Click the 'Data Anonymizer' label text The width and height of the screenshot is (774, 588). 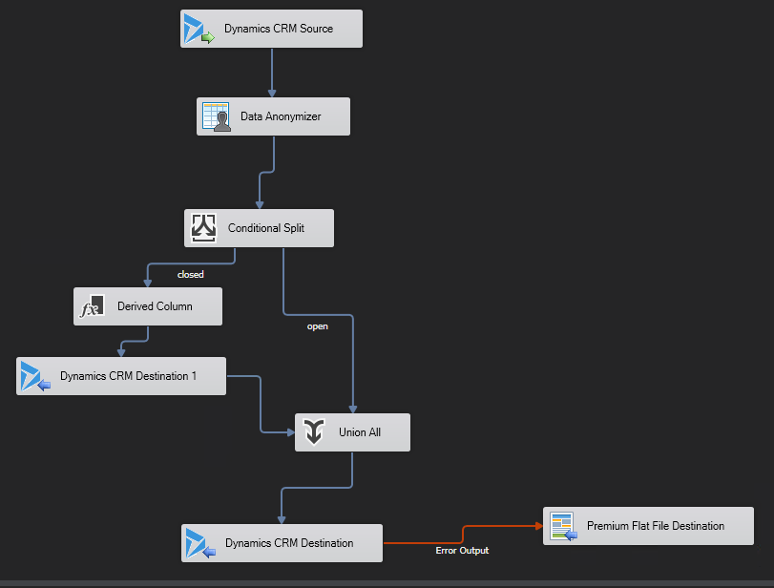click(281, 116)
